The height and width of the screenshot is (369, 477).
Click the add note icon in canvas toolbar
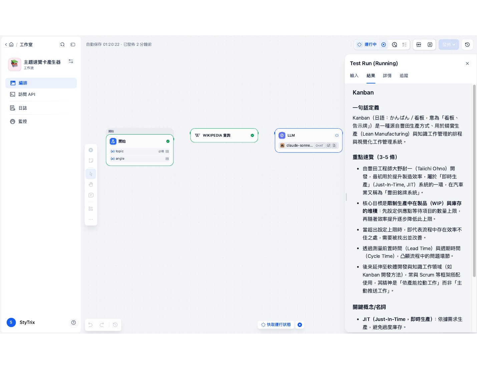coord(91,161)
